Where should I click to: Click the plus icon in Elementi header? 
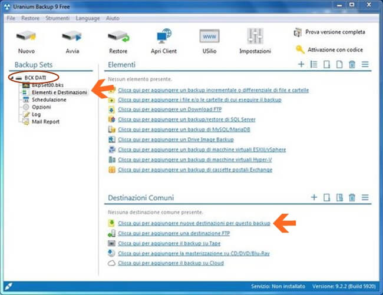301,65
